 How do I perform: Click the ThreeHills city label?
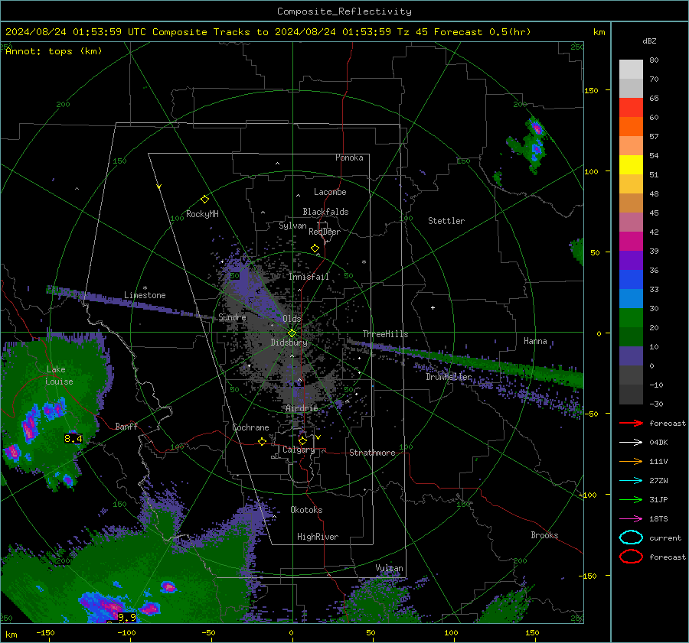[x=385, y=334]
